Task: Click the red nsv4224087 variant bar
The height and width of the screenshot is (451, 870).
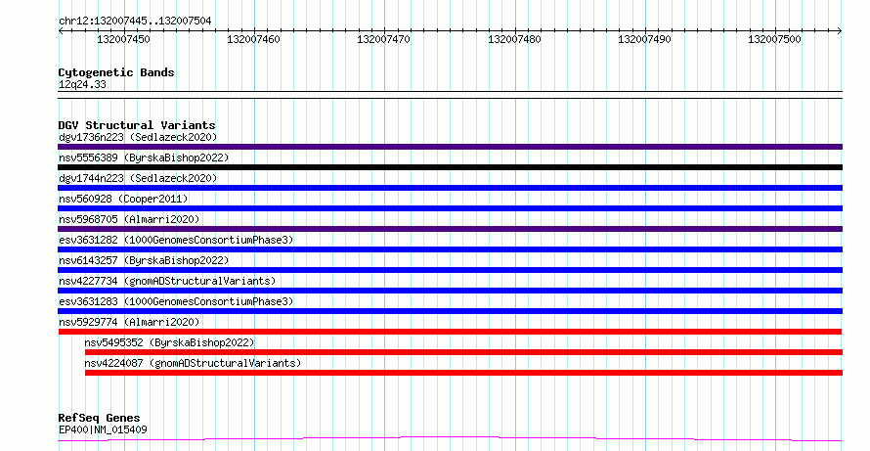Action: (x=464, y=373)
